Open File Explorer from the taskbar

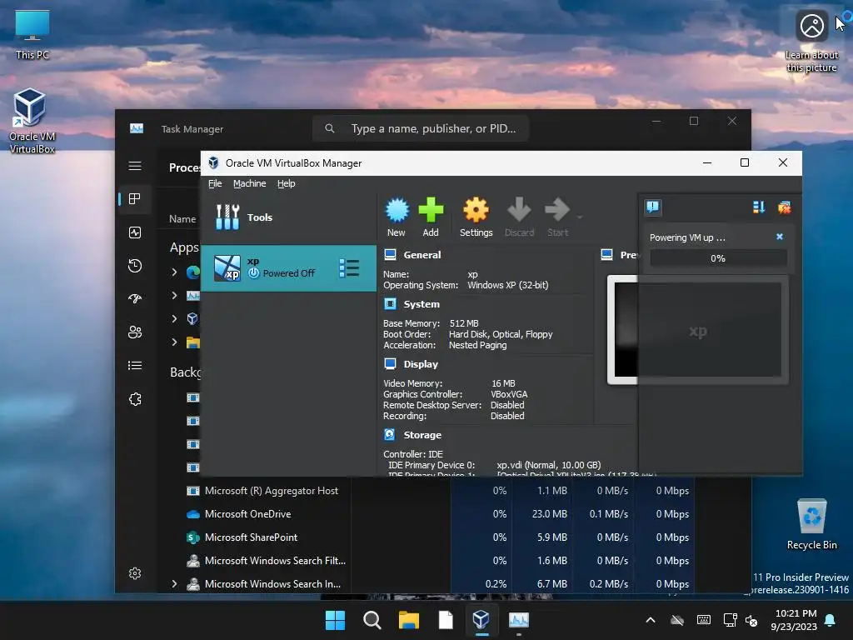[x=409, y=620]
